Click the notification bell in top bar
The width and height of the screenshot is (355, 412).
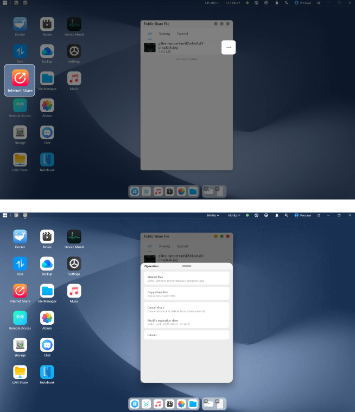coord(277,215)
